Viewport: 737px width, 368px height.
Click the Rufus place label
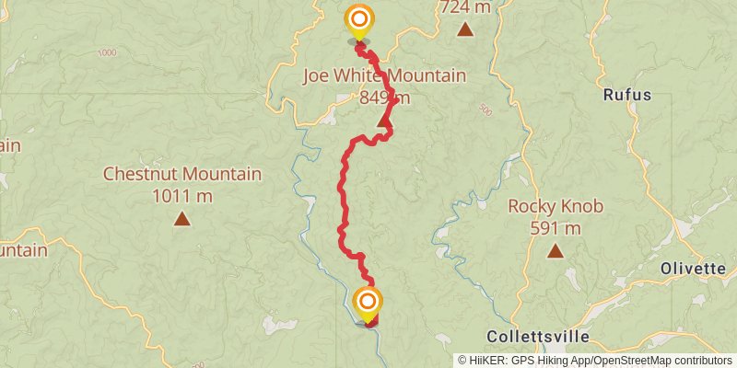pos(627,96)
